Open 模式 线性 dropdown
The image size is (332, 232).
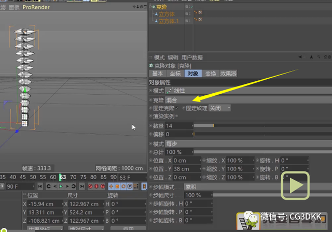248,91
